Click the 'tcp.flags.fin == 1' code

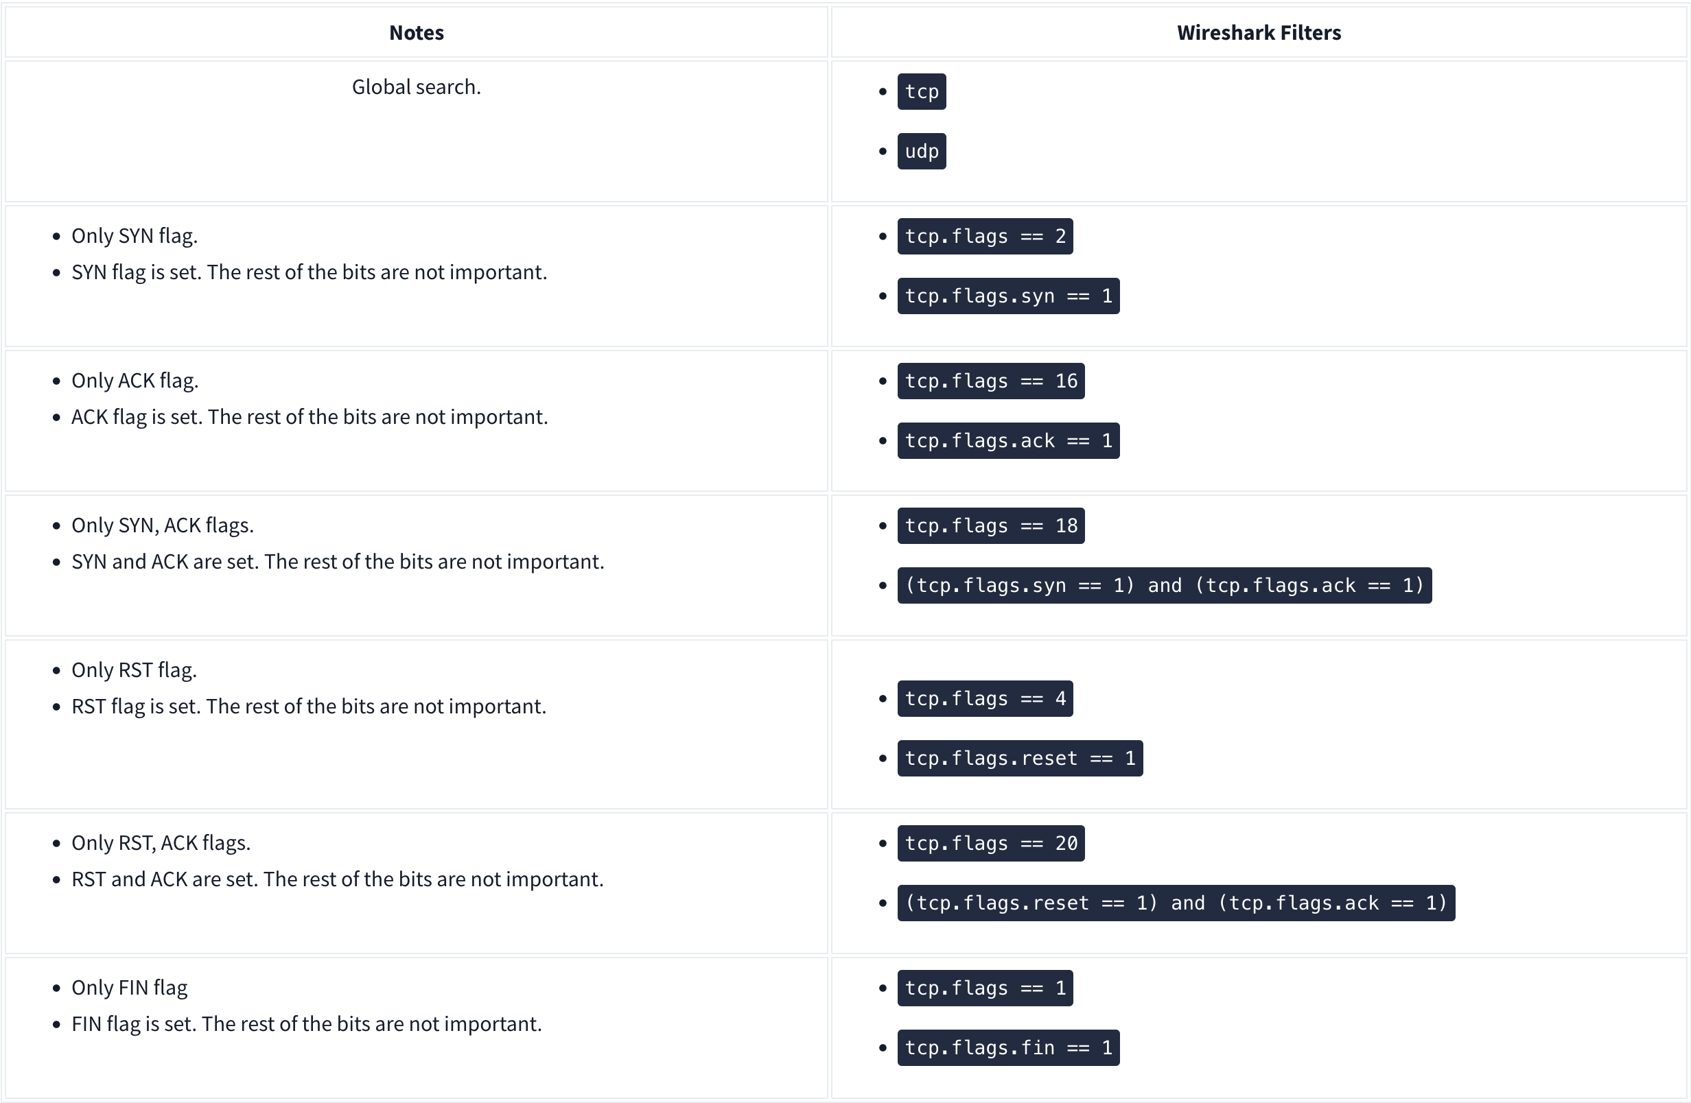1007,1048
